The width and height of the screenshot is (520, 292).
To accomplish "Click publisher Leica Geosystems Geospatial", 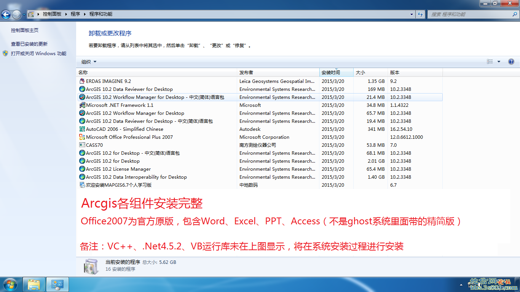I will pos(277,81).
